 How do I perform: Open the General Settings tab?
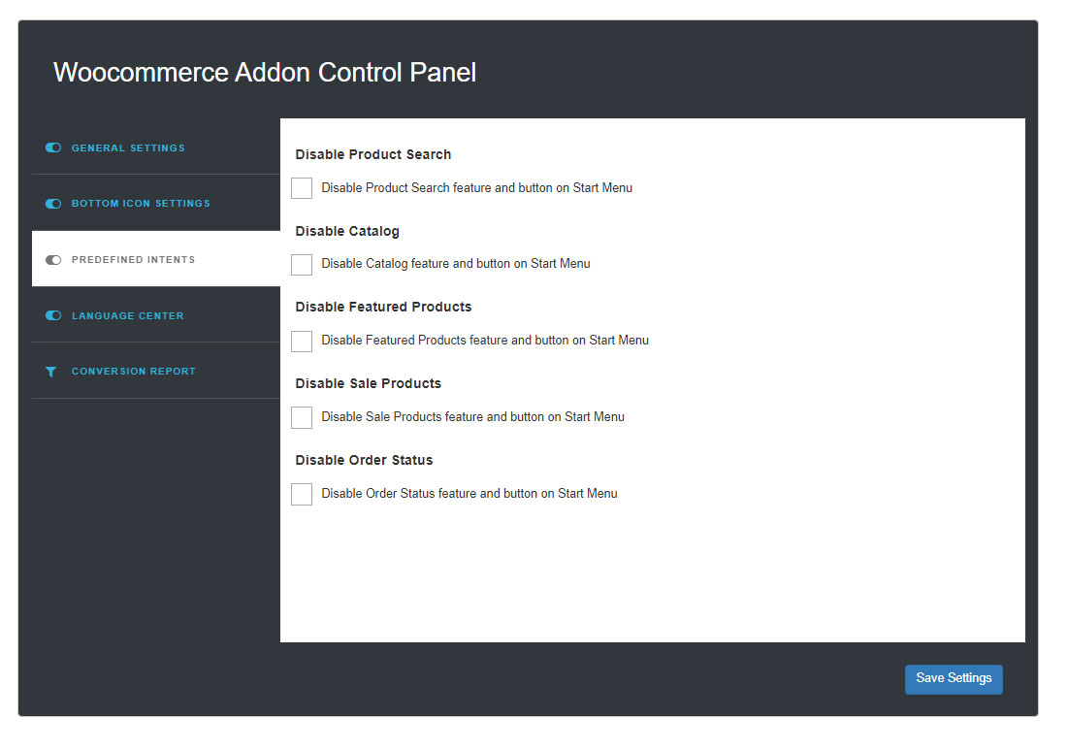point(156,147)
